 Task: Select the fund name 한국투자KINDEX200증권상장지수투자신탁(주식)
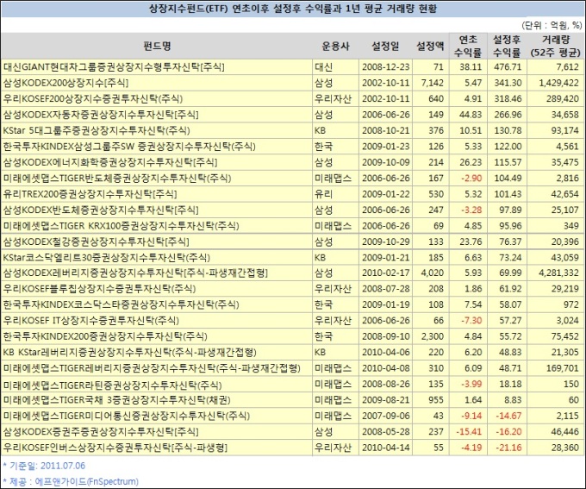coord(105,336)
